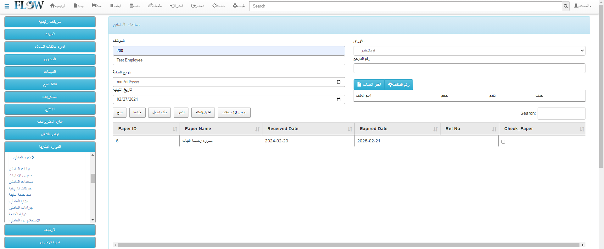Click the refresh arrows icon in toolbar
Viewport: 604px width, 249px height.
214,6
